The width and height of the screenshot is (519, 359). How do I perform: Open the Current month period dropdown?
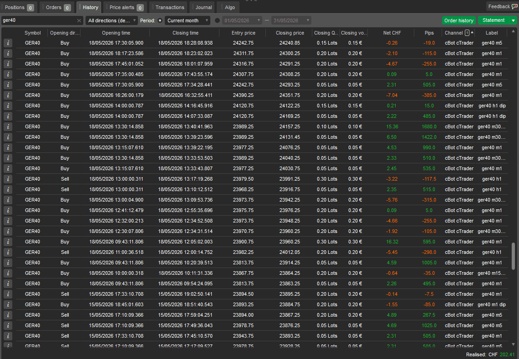tap(188, 20)
